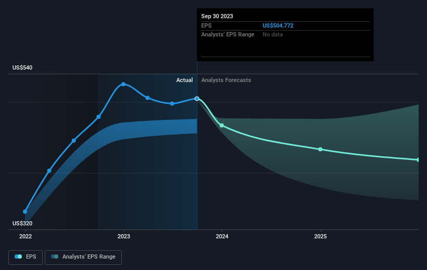The width and height of the screenshot is (427, 270).
Task: Click the EPS point preceding Sep 30 2023
Action: 172,104
